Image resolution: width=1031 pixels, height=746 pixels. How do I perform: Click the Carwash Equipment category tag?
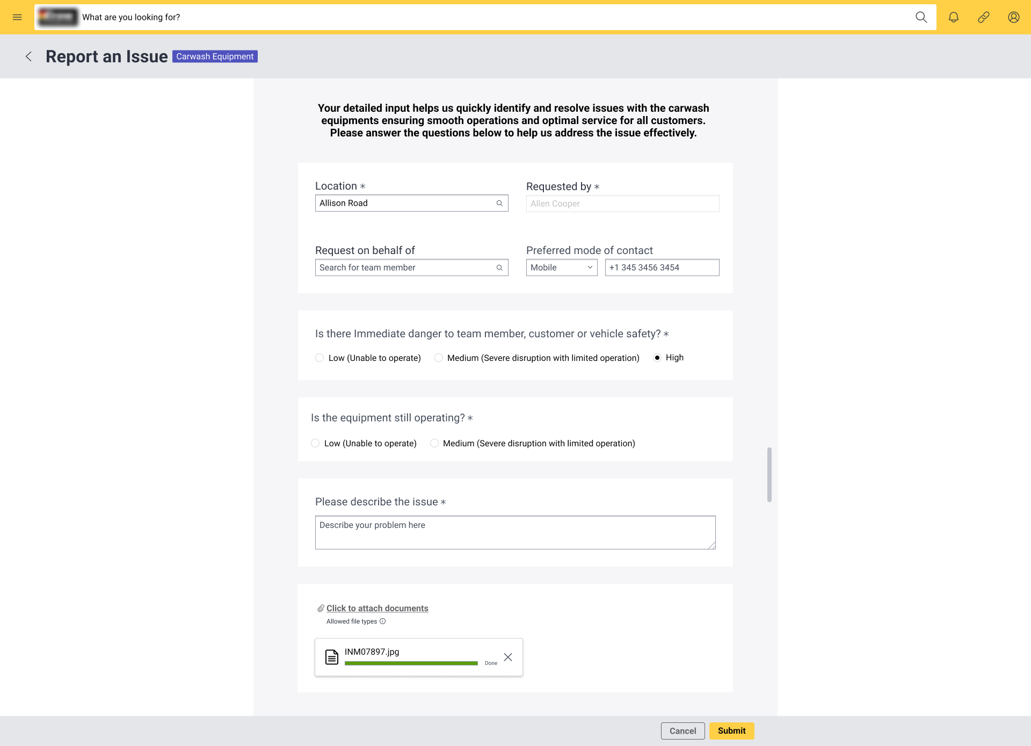pos(215,56)
